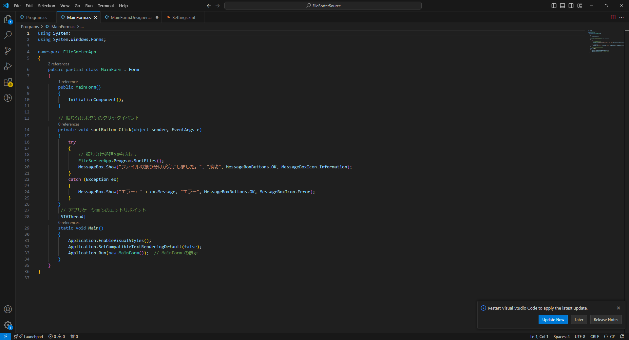Open the Search view in activity bar
This screenshot has height=340, width=629.
[8, 35]
